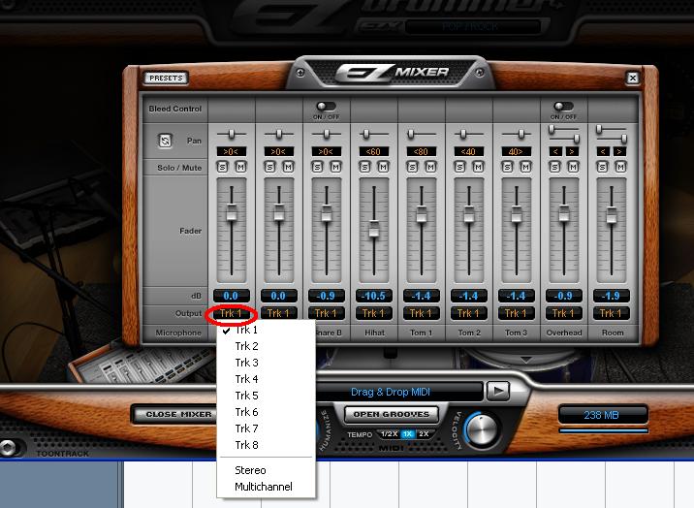Open Hihat output Trk 1 dropdown
Image resolution: width=694 pixels, height=508 pixels.
point(374,313)
